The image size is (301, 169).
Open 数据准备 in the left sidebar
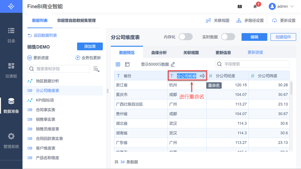point(11,106)
